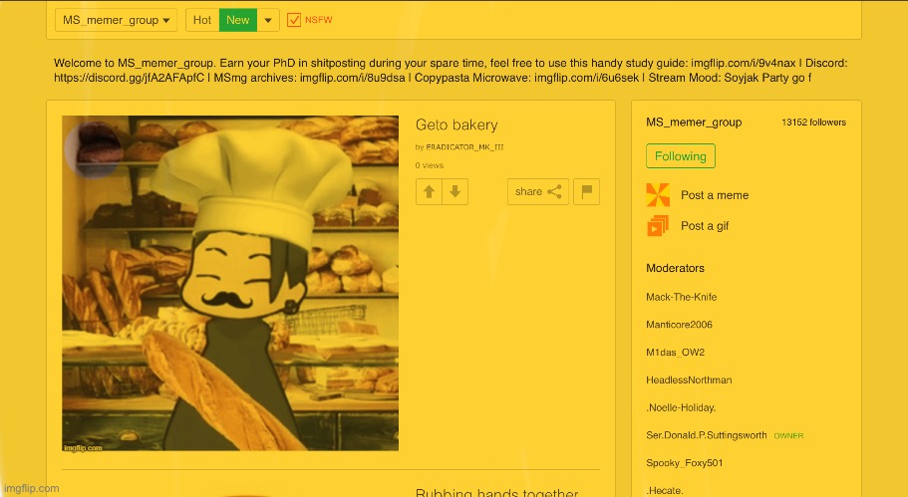Image resolution: width=908 pixels, height=497 pixels.
Task: Open owner Ser.Donald.P.Suttingsworth's profile
Action: coord(707,435)
